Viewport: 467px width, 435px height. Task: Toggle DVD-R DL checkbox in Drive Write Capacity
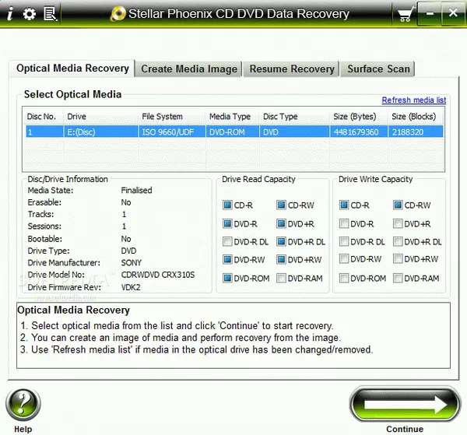(344, 241)
